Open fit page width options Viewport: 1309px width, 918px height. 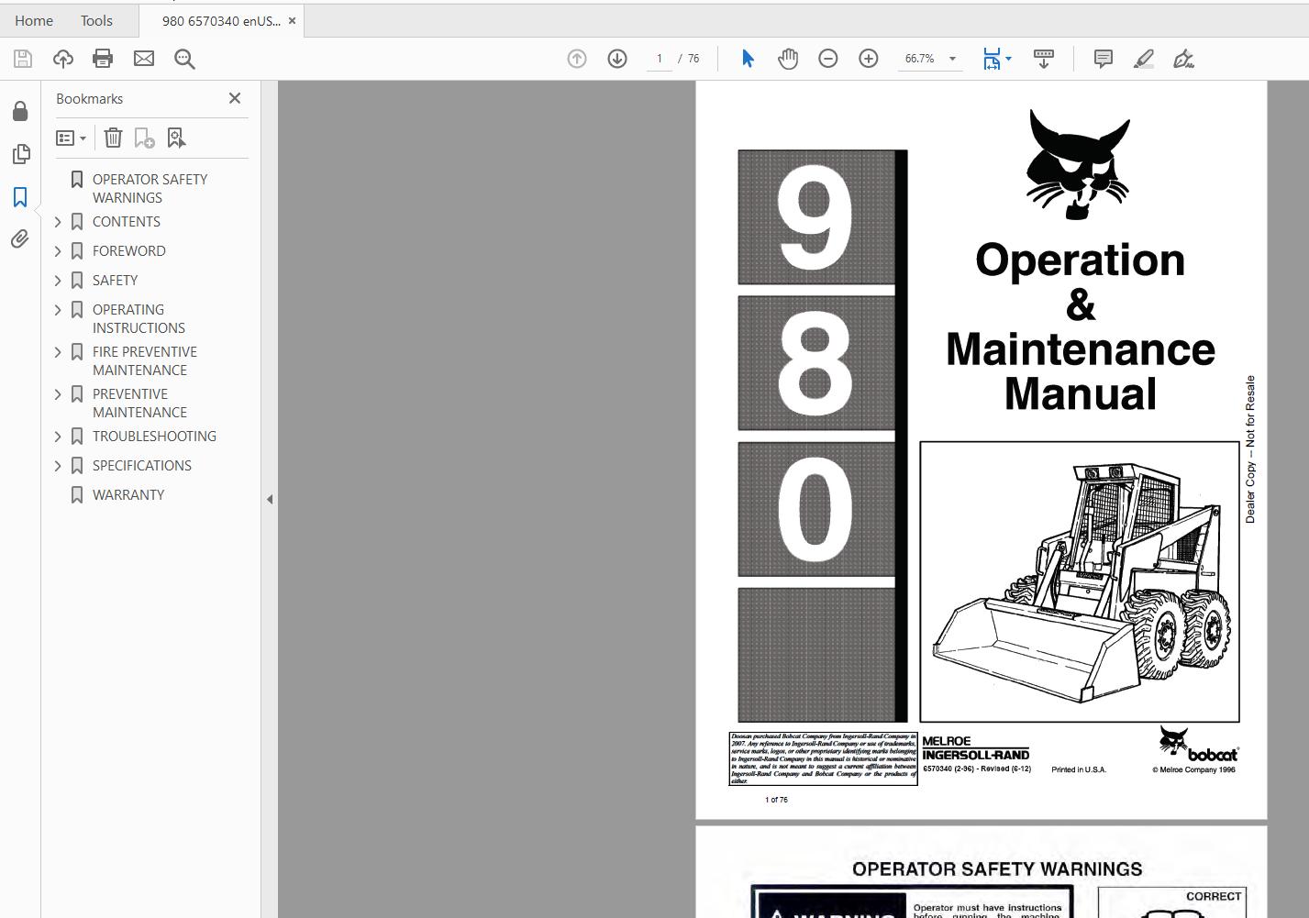996,59
